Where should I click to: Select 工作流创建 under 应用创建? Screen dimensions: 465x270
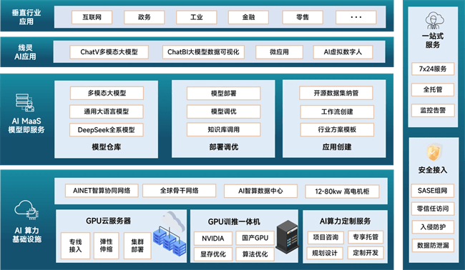coord(337,112)
